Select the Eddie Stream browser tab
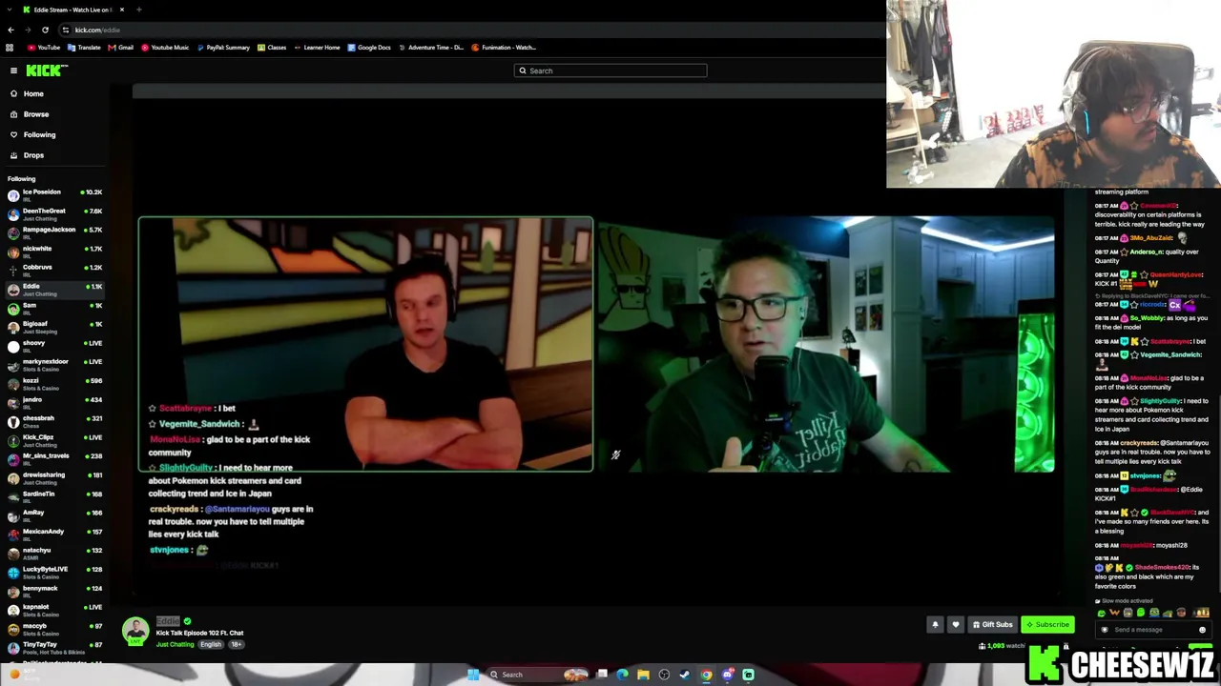1221x686 pixels. tap(74, 10)
